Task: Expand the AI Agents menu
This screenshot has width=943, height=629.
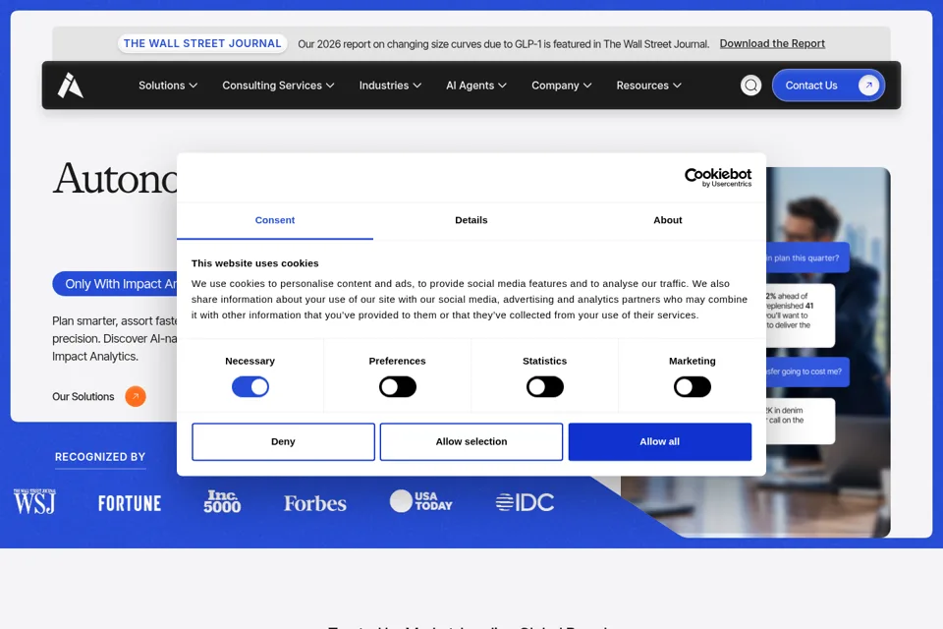Action: pos(475,86)
